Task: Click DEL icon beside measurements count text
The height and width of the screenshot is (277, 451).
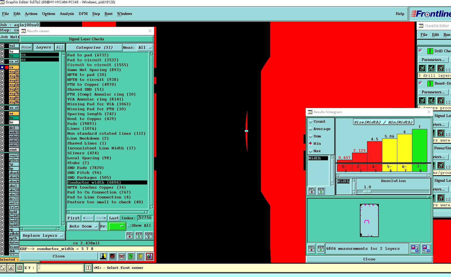Action: 311,249
